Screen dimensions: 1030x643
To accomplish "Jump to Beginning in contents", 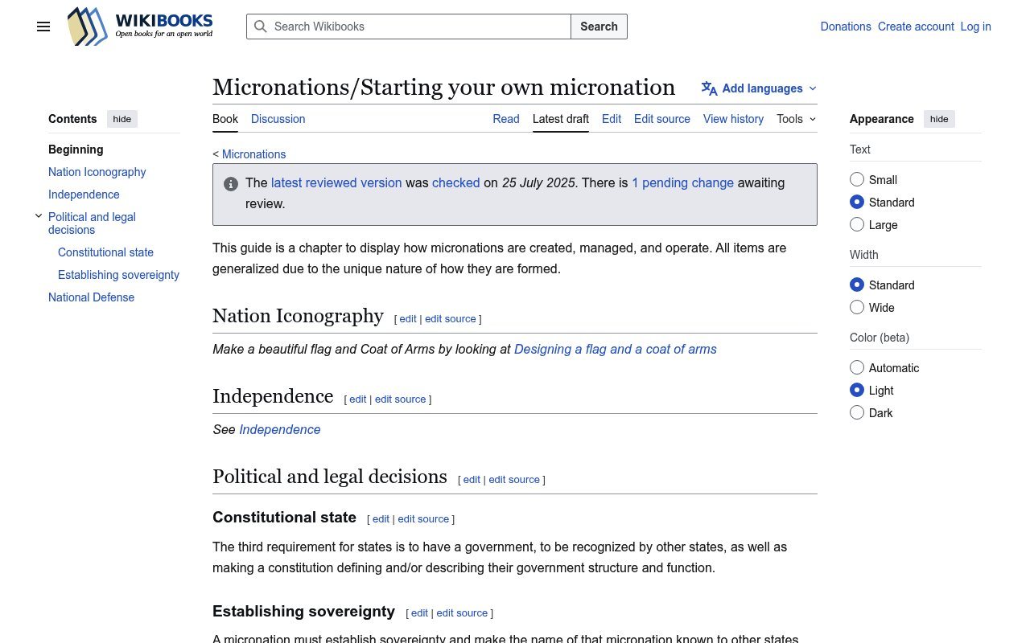I will pos(76,149).
